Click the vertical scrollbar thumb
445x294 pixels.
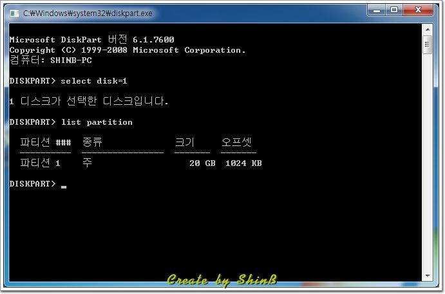pyautogui.click(x=428, y=44)
